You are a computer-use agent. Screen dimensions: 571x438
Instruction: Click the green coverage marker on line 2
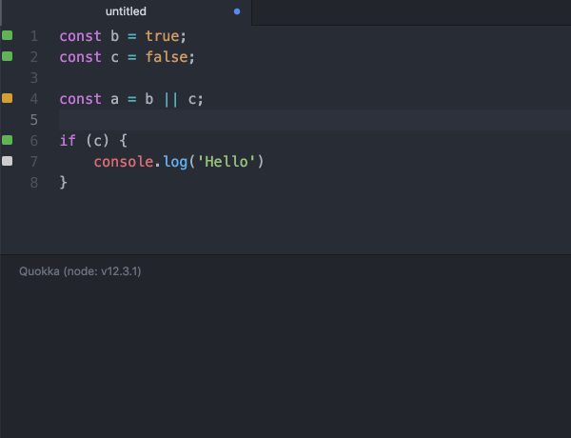[x=8, y=56]
